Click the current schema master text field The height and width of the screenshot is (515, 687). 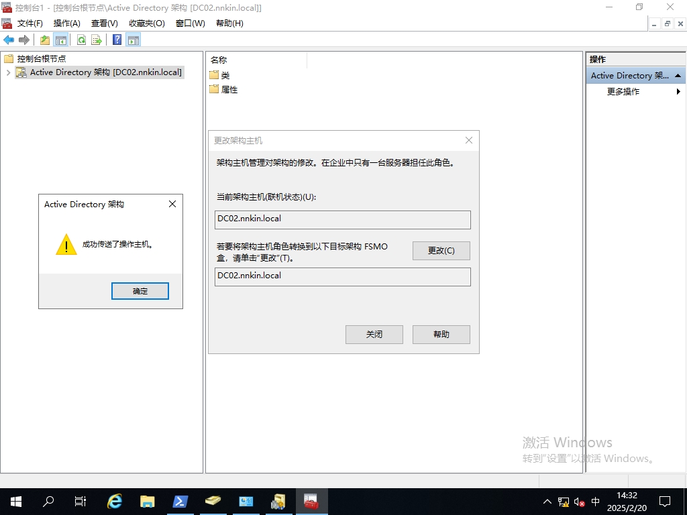[x=342, y=219]
